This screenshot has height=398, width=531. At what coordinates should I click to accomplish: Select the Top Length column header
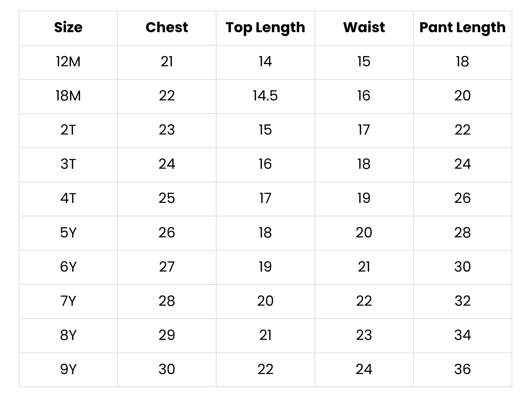265,28
